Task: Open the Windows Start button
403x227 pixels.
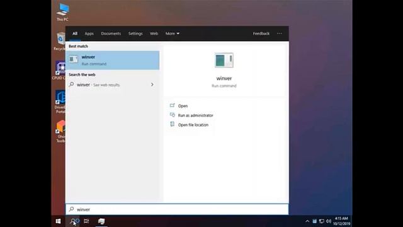Action: 58,221
